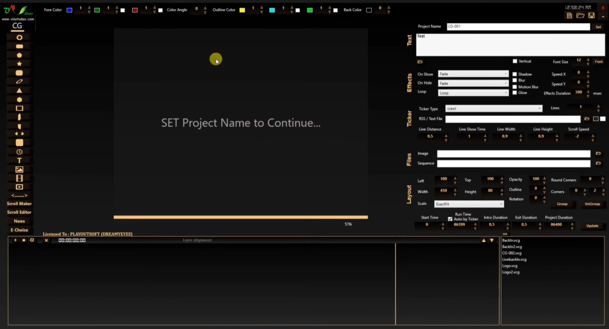Expand the Ticker Type dropdown
This screenshot has height=329, width=609.
pyautogui.click(x=494, y=109)
